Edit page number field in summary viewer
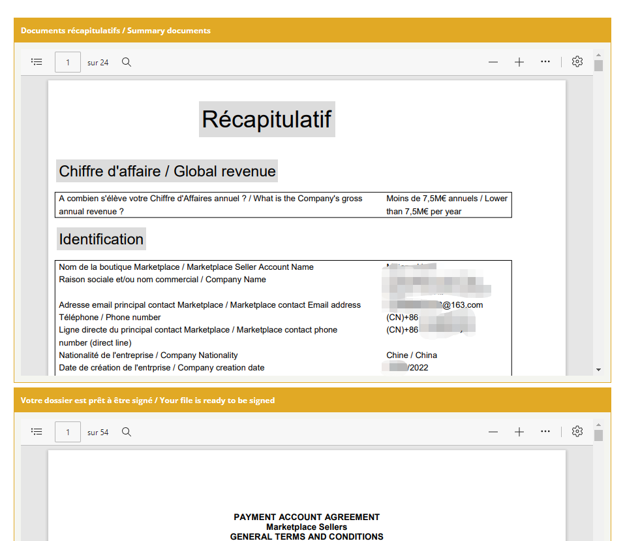 tap(68, 62)
